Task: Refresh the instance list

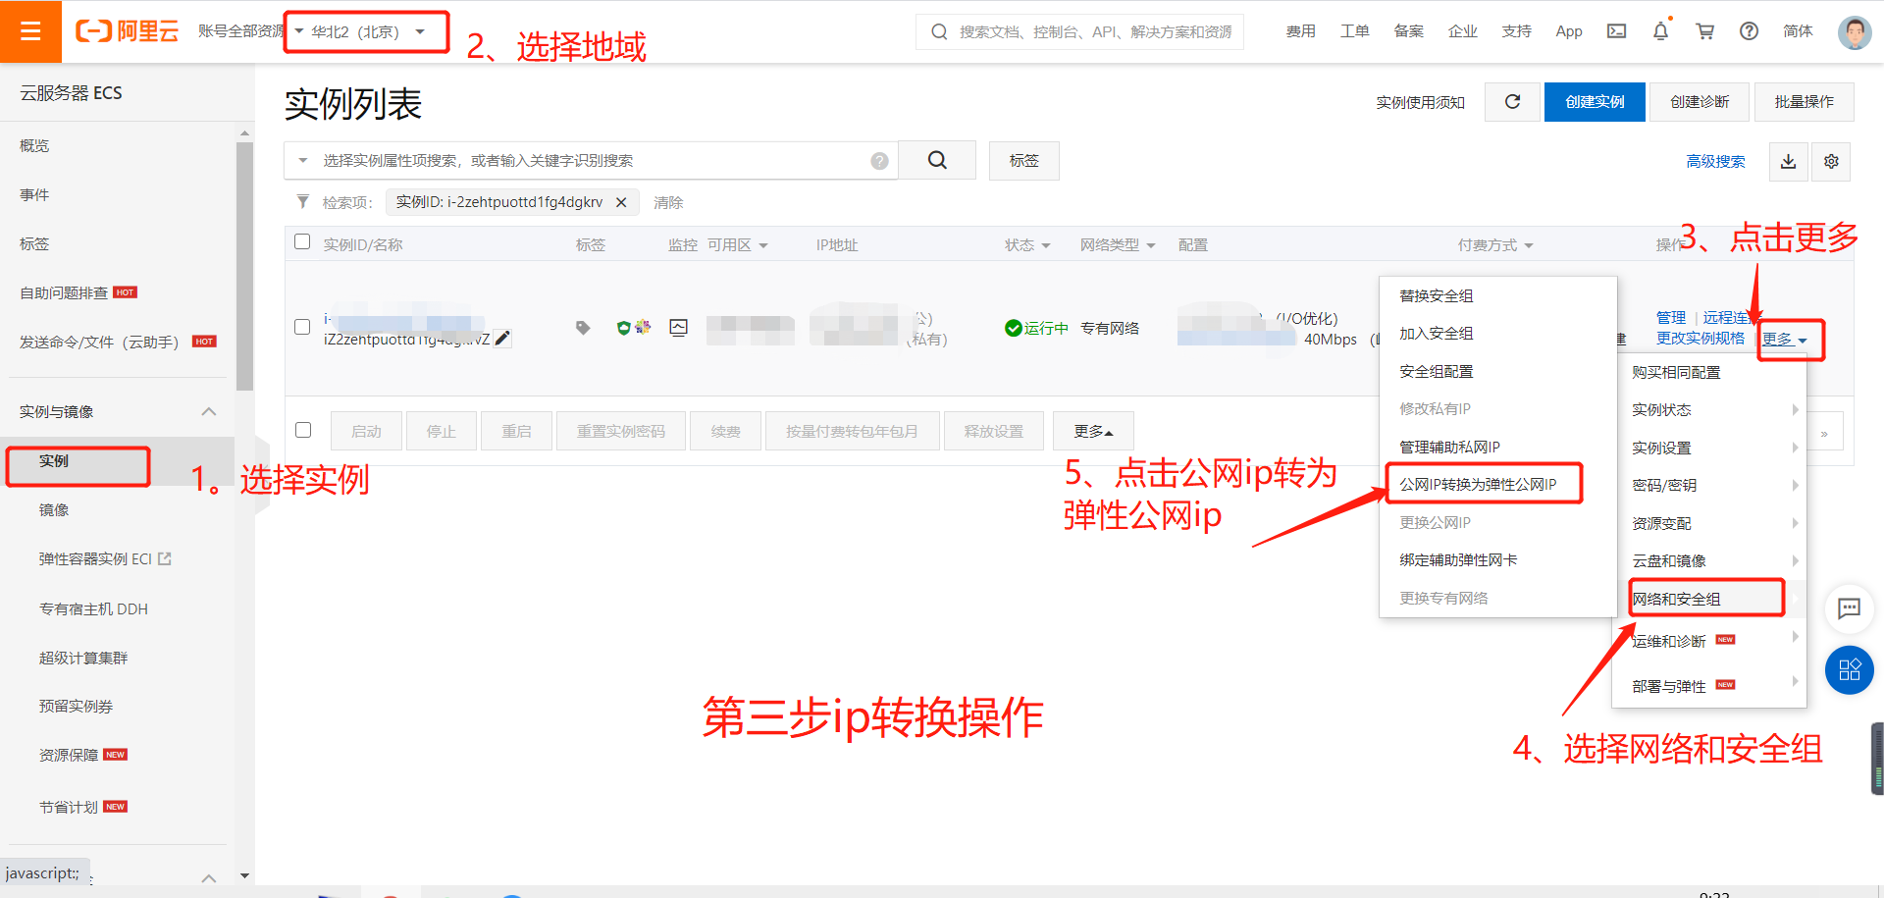Action: tap(1512, 101)
